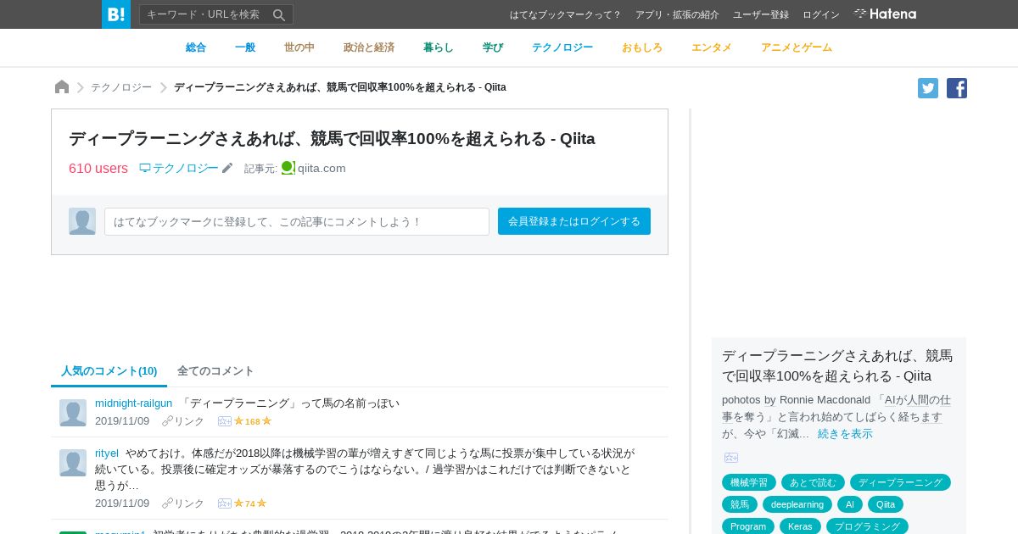
Task: Share the article on Facebook
Action: 957,88
